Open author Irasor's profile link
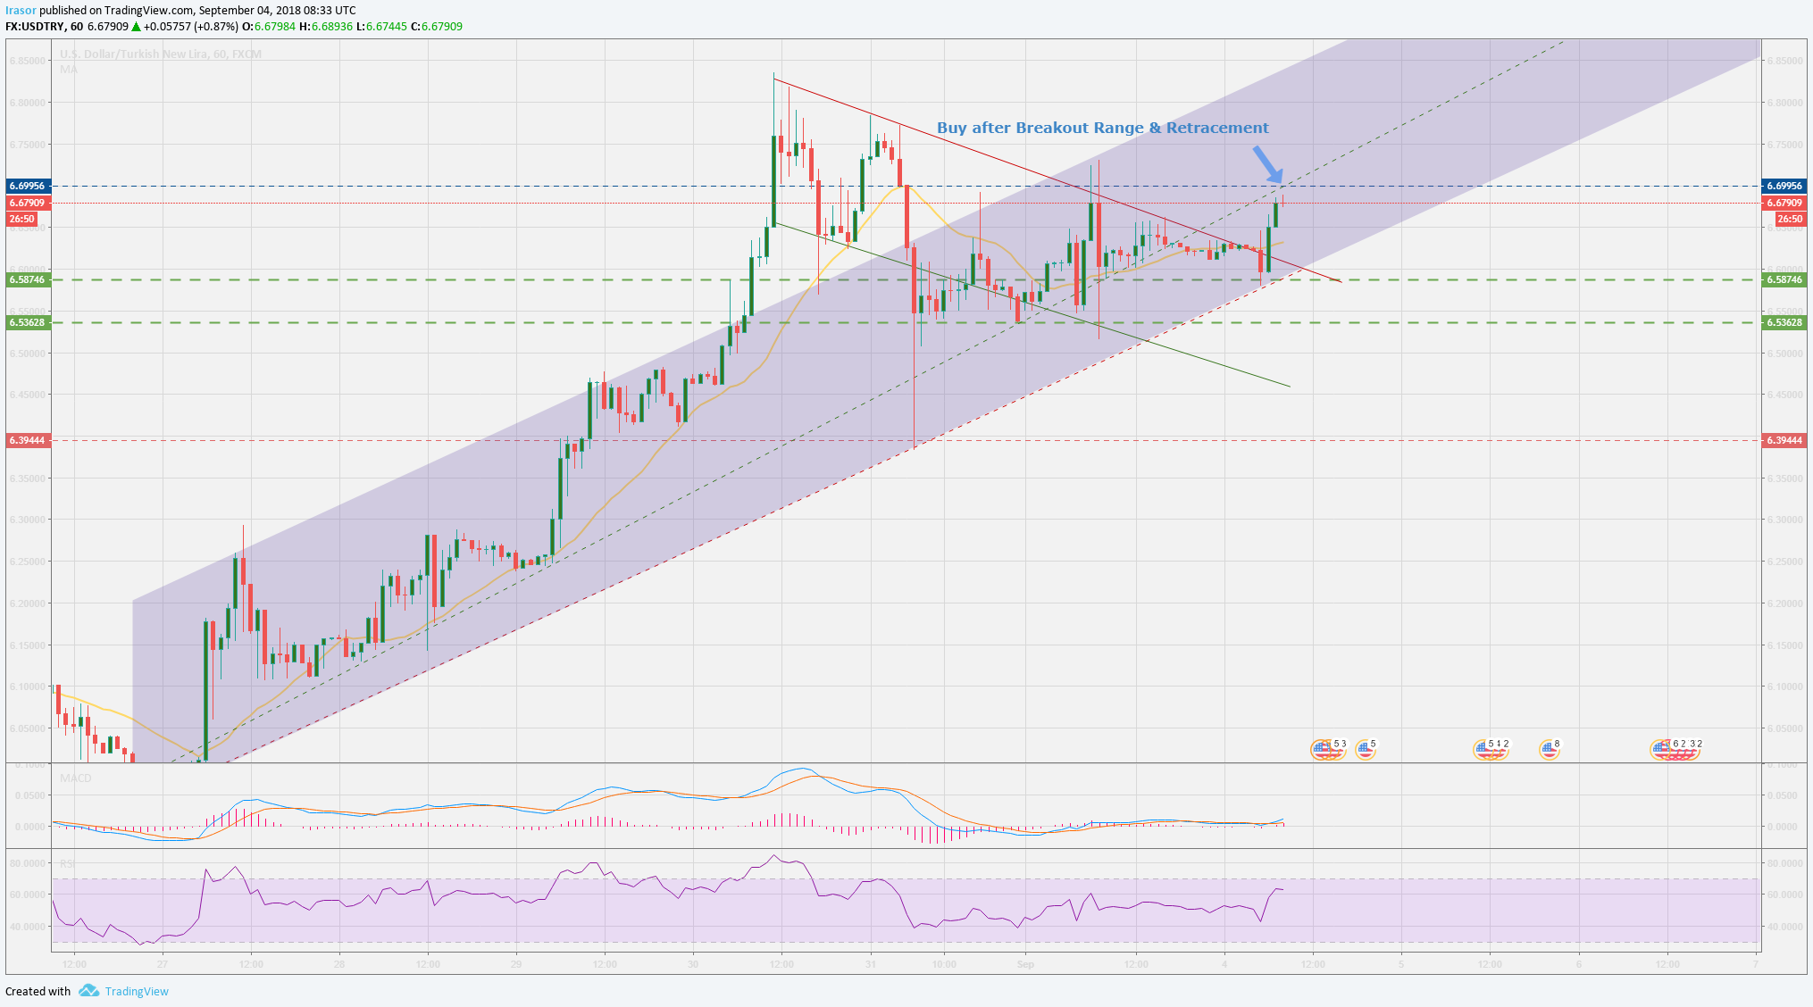1813x1007 pixels. coord(21,11)
